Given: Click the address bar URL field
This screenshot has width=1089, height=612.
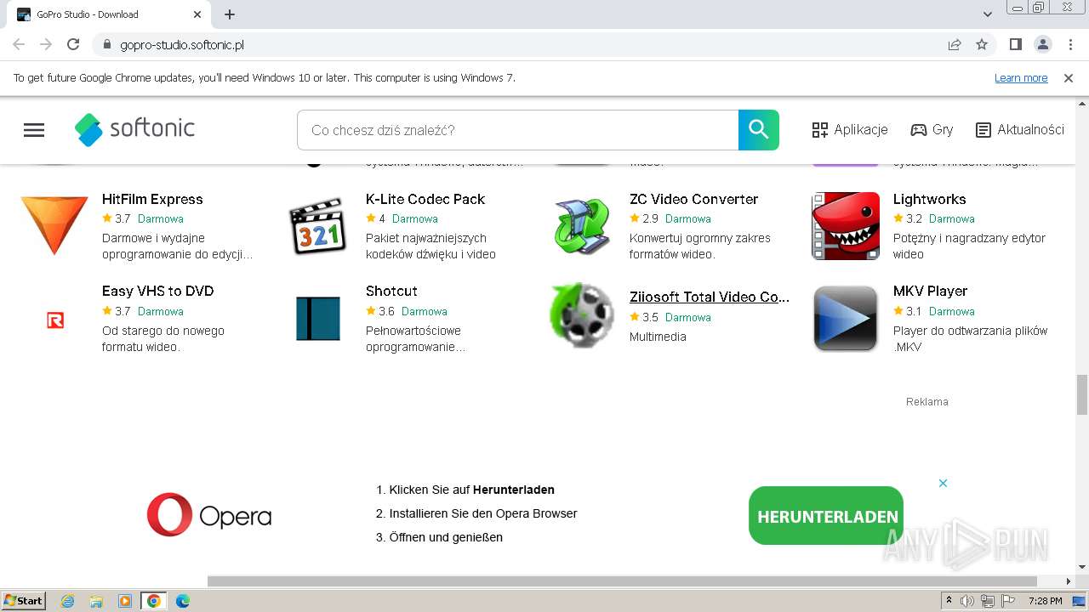Looking at the screenshot, I should 519,44.
